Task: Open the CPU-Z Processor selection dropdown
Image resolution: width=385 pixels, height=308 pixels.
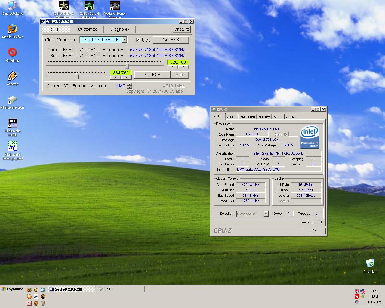Action: [266, 214]
